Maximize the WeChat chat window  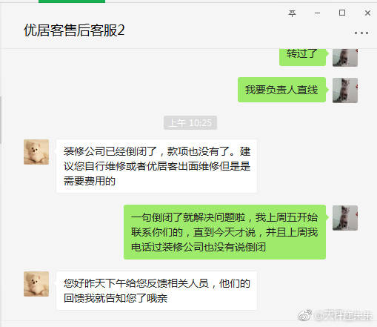tap(342, 13)
